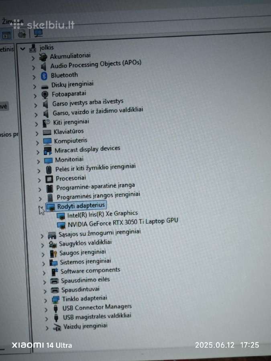Click the Procesoriai chip icon
This screenshot has height=361, width=271.
(49, 179)
